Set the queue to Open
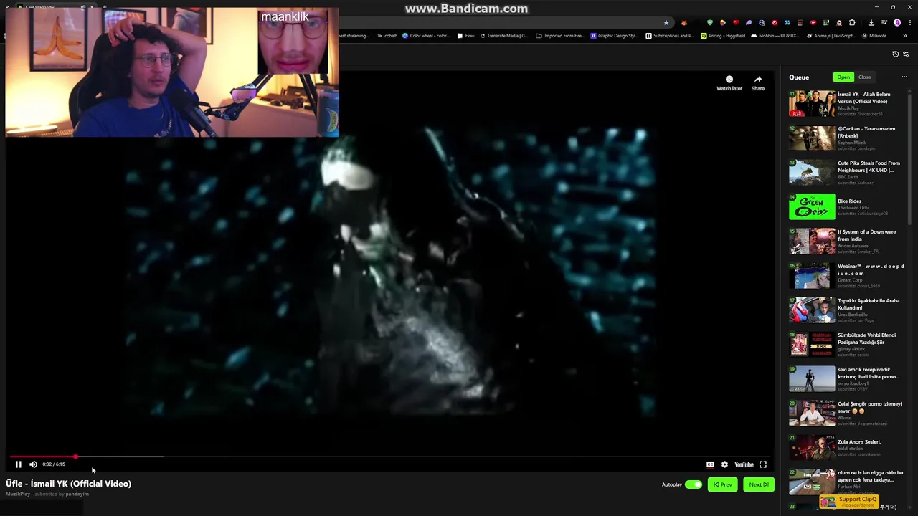918x516 pixels. tap(843, 77)
